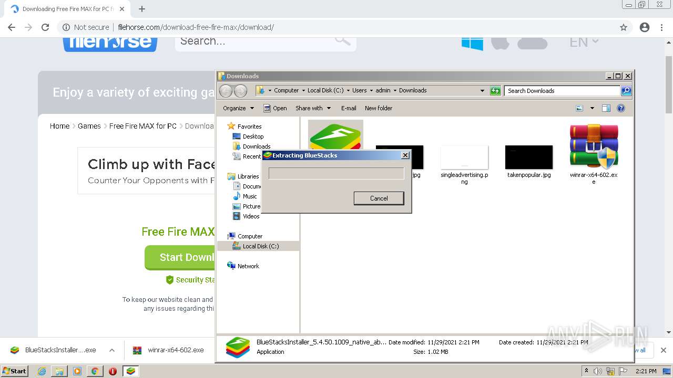Viewport: 673px width, 378px height.
Task: Open winrar-x64-602.exe in downloads bar
Action: click(x=169, y=350)
